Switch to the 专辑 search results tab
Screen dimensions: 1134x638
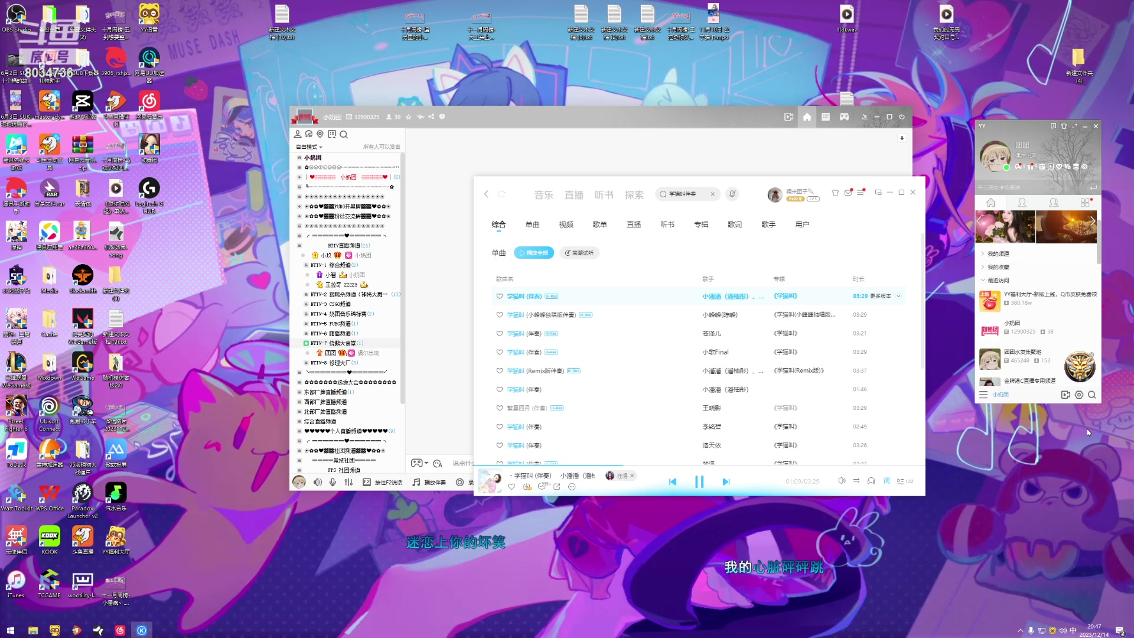pos(701,224)
